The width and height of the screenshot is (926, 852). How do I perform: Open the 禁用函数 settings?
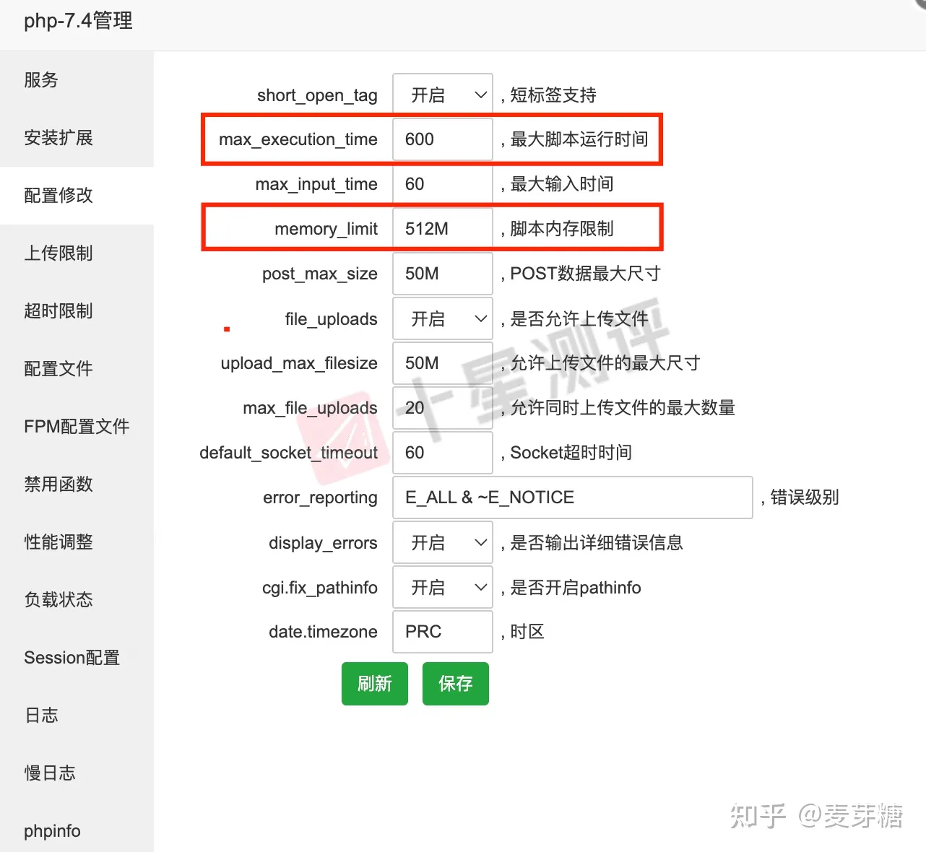[x=58, y=484]
